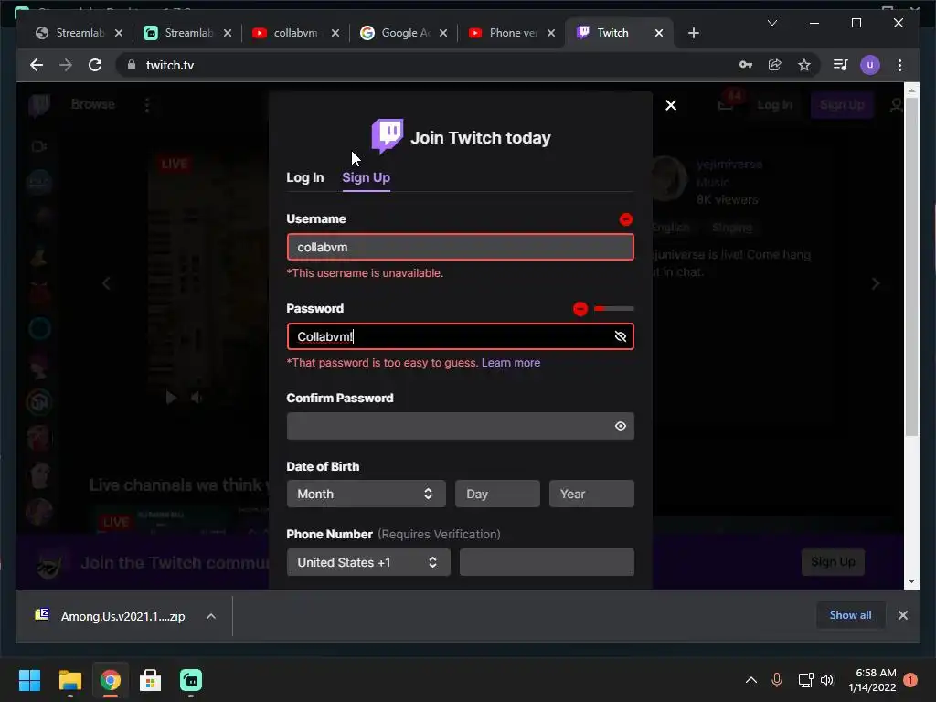This screenshot has width=936, height=702.
Task: Open saved passwords key icon
Action: [746, 65]
